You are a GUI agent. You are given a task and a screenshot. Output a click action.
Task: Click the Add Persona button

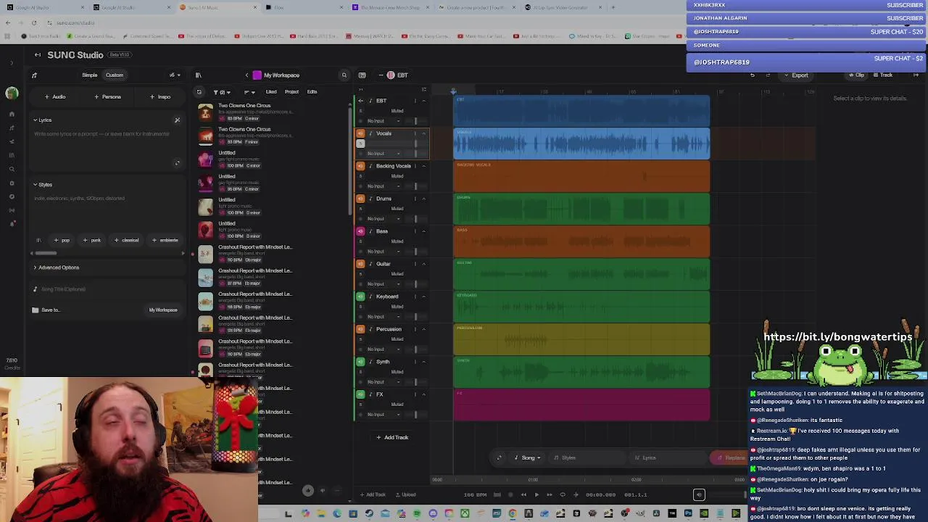(x=108, y=96)
